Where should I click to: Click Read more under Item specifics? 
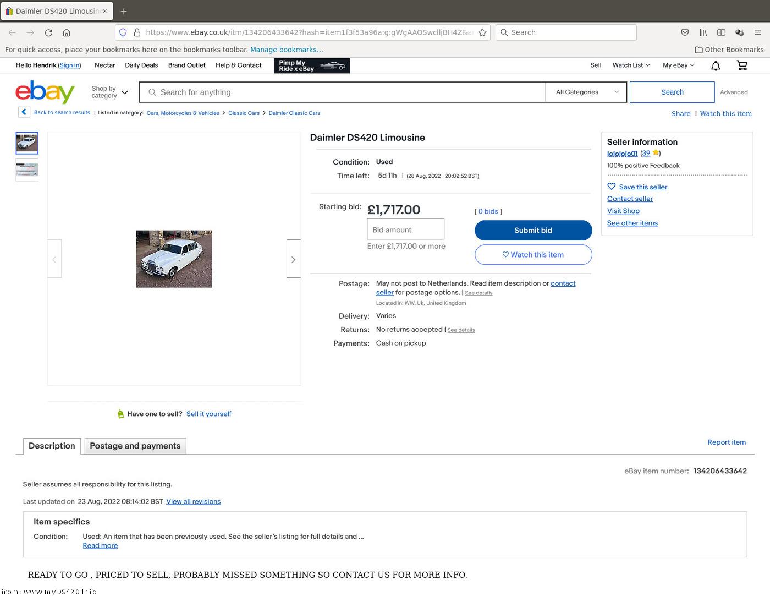[100, 545]
